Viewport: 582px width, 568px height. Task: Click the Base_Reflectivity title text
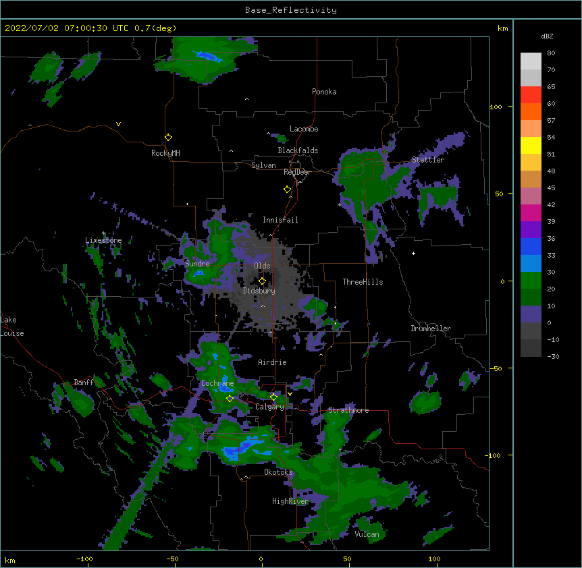pos(291,10)
